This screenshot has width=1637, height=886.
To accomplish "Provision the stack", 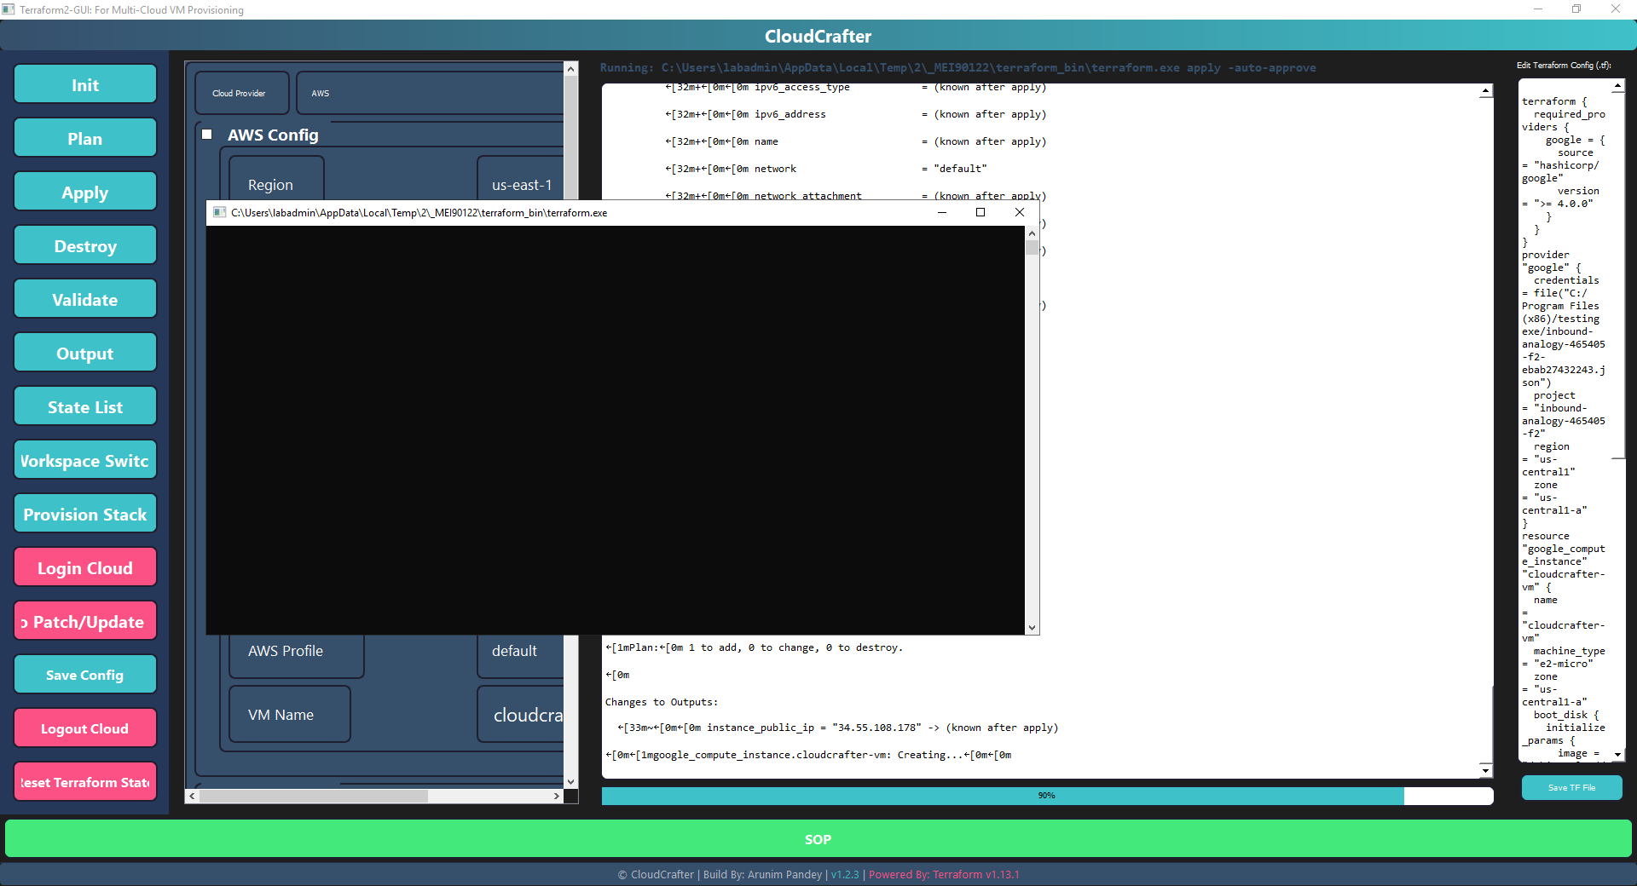I will point(84,513).
